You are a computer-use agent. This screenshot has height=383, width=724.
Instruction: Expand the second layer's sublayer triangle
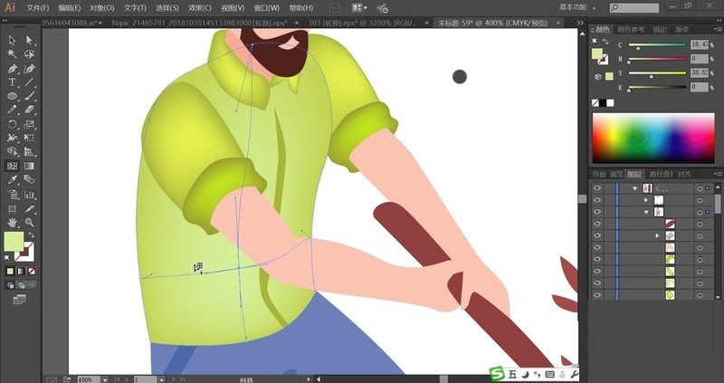point(646,200)
